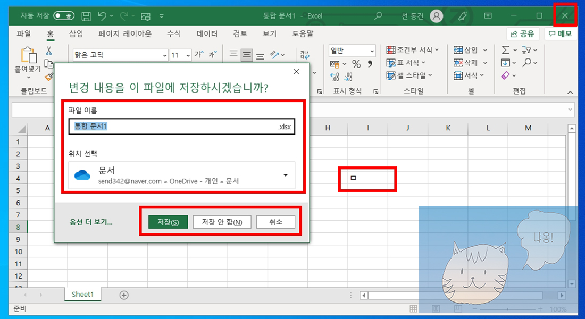Click 저장(S) in the save dialog

pyautogui.click(x=168, y=222)
